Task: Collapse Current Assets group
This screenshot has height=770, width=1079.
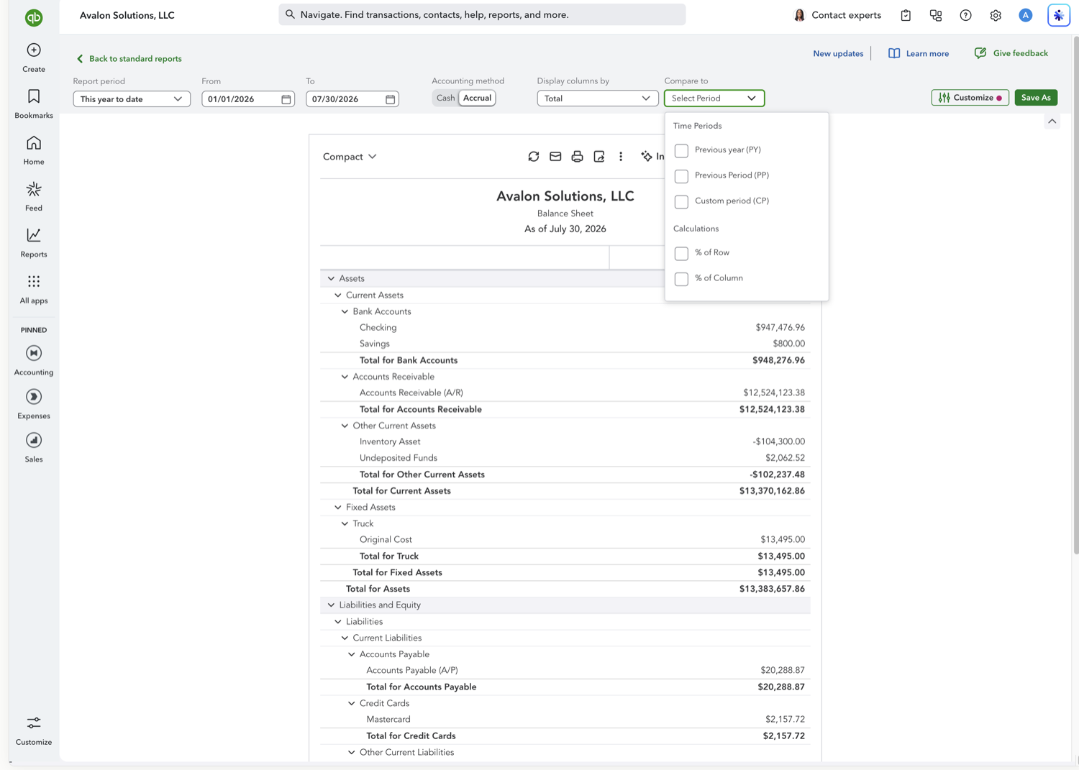Action: [338, 295]
